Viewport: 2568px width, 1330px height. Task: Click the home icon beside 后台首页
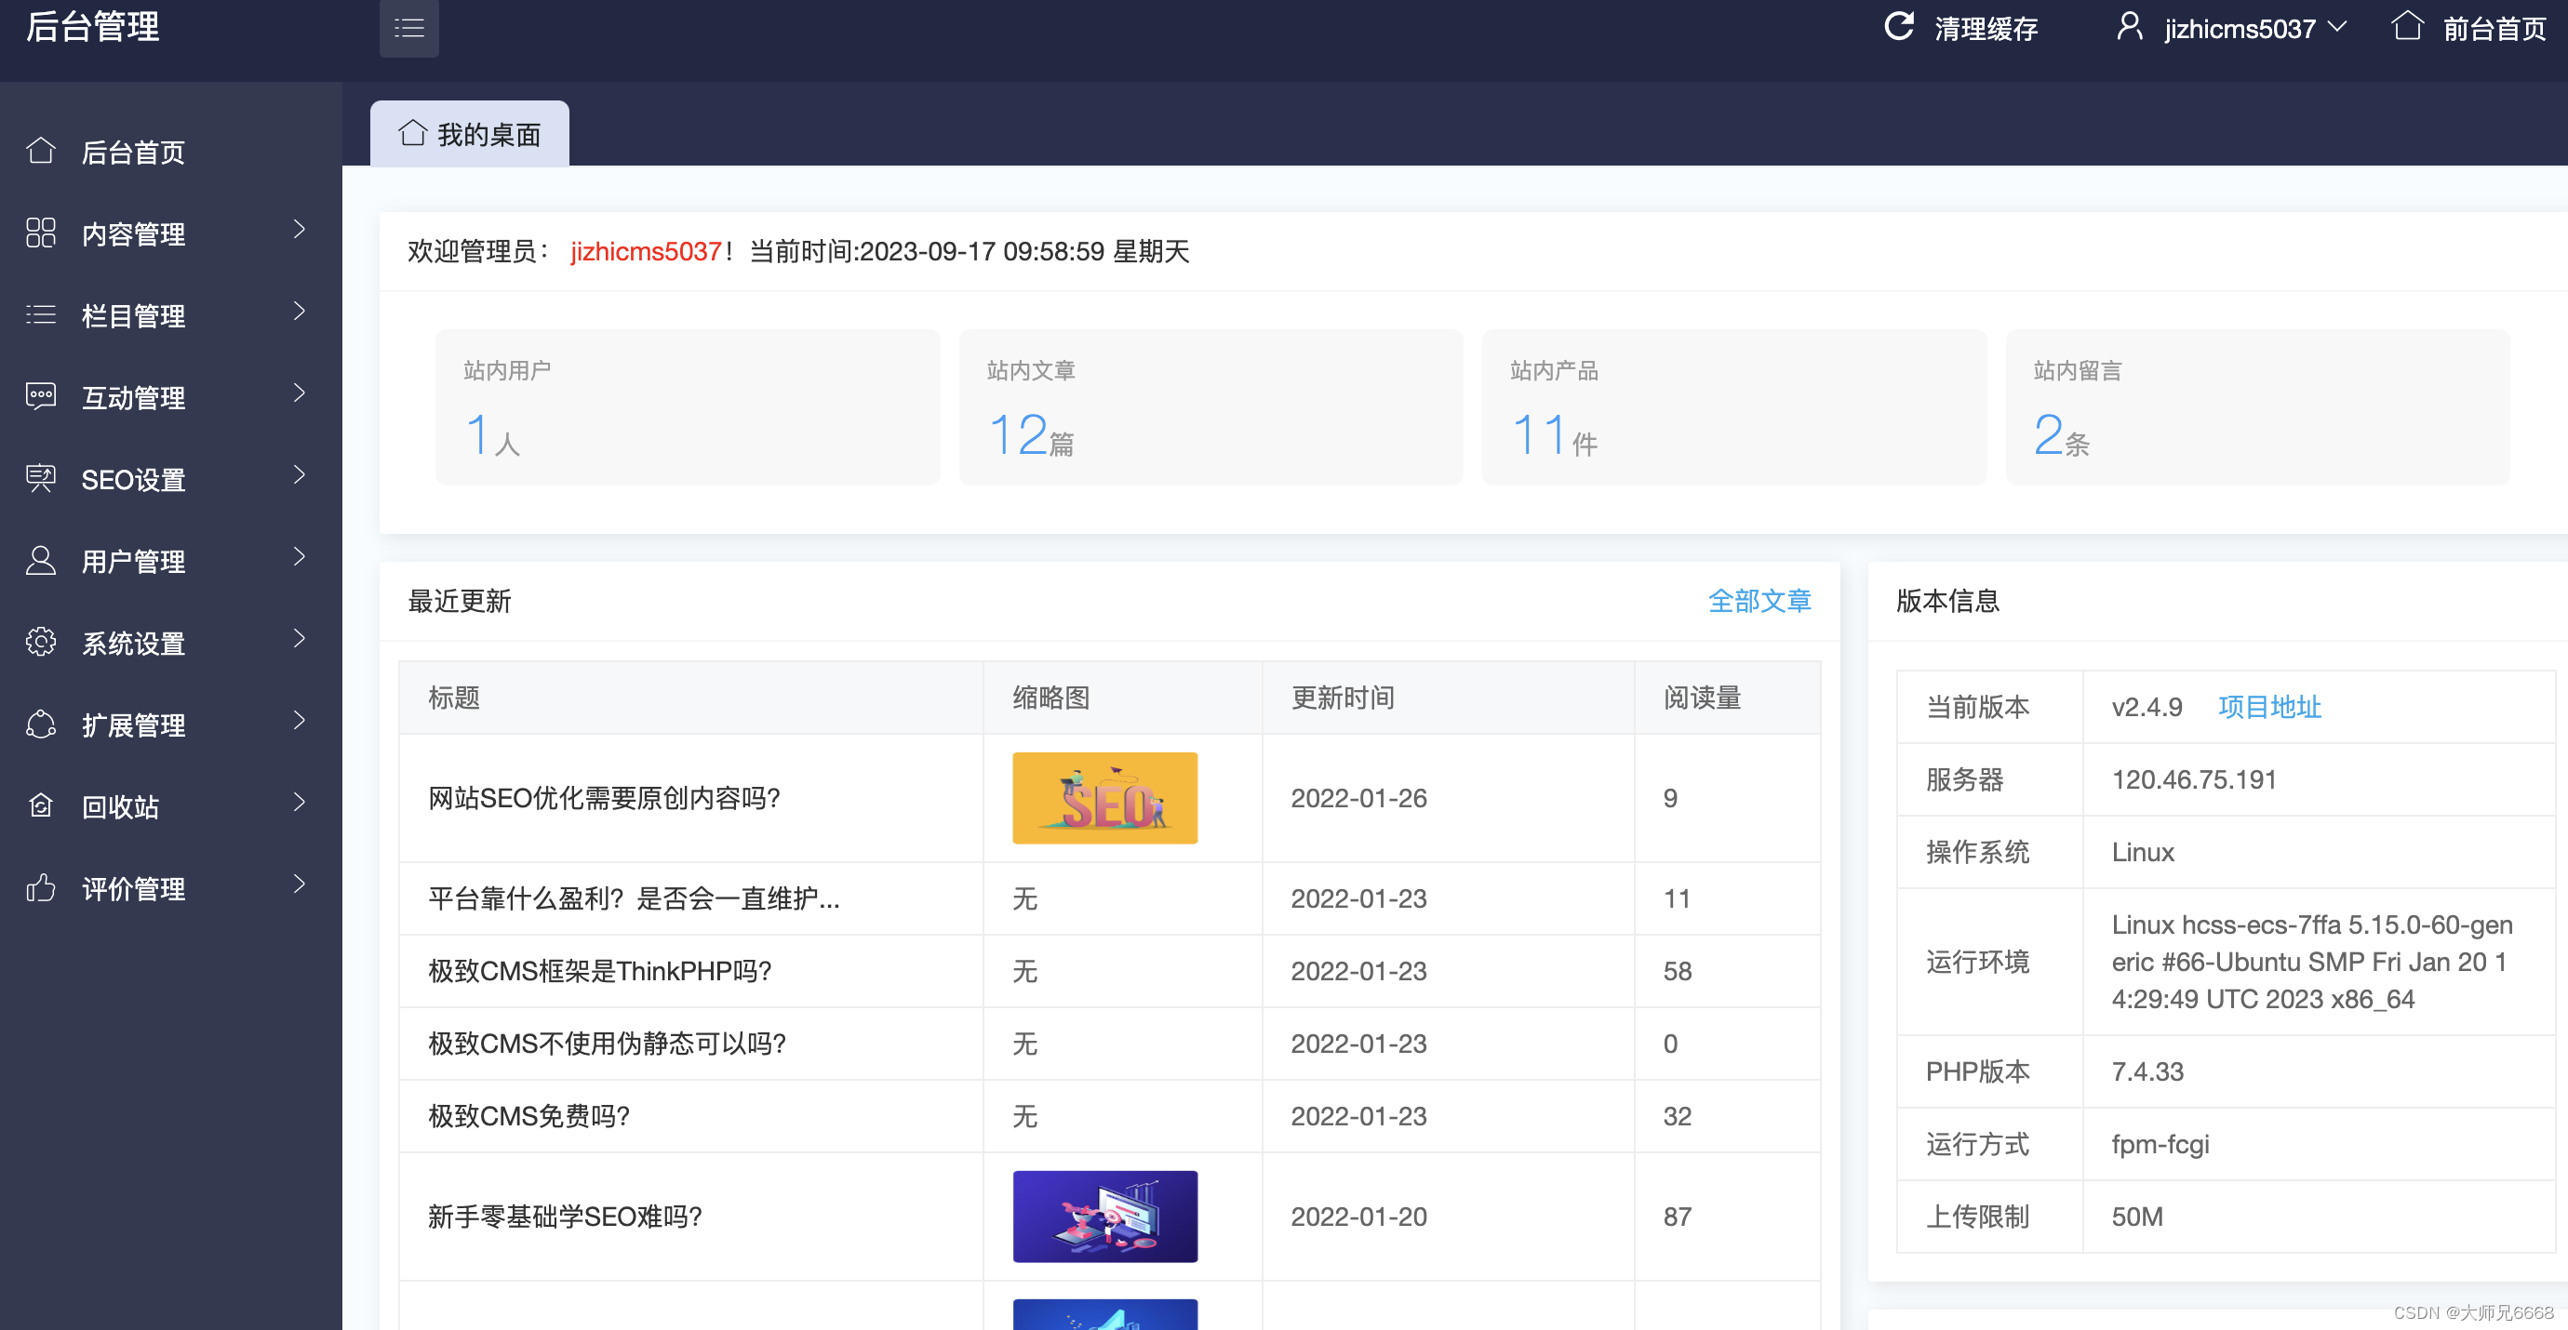pos(41,151)
